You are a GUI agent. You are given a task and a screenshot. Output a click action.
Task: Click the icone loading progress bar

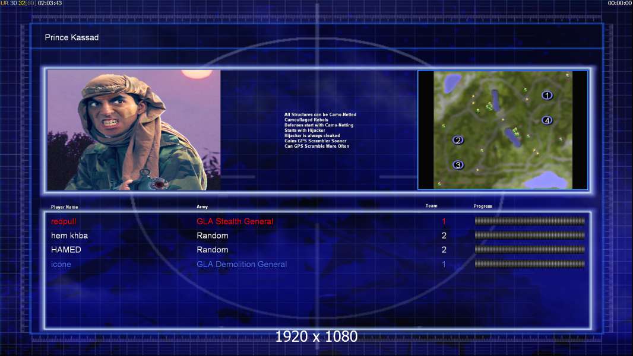(x=530, y=264)
